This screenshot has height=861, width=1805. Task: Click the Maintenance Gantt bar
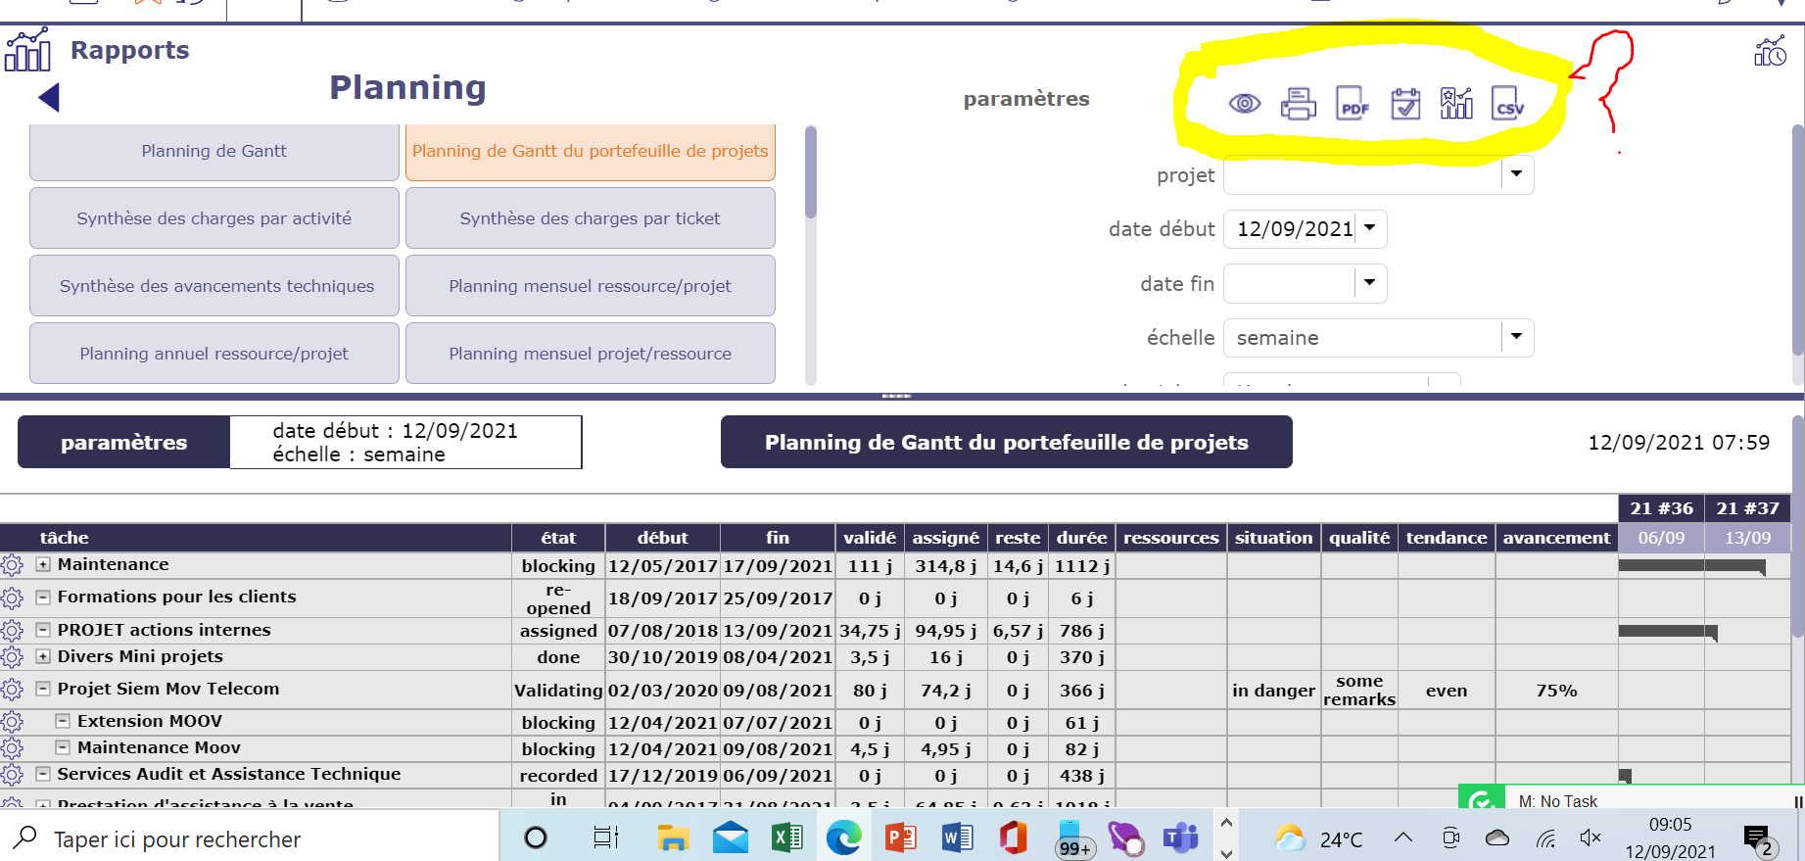1691,566
